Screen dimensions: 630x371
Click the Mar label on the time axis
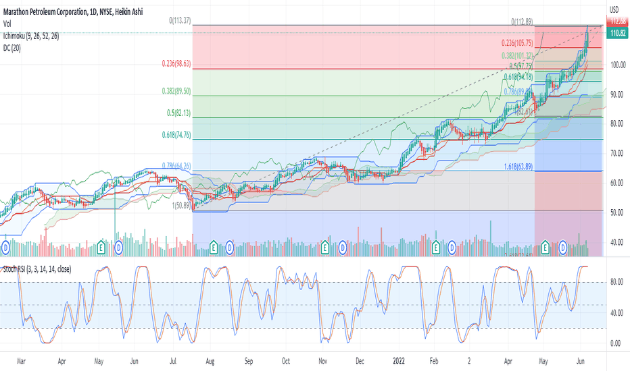click(x=21, y=362)
